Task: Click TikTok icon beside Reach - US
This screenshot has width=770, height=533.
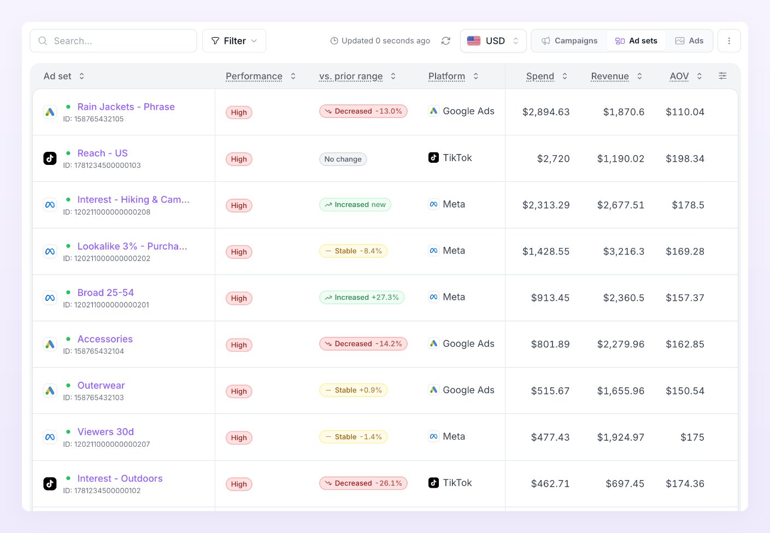Action: [50, 158]
